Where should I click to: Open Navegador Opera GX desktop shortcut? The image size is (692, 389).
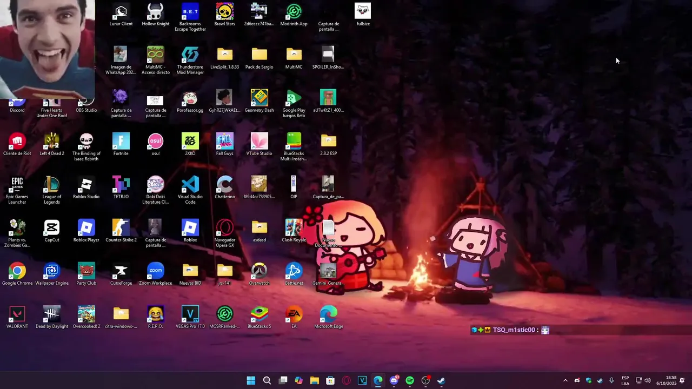tap(225, 233)
